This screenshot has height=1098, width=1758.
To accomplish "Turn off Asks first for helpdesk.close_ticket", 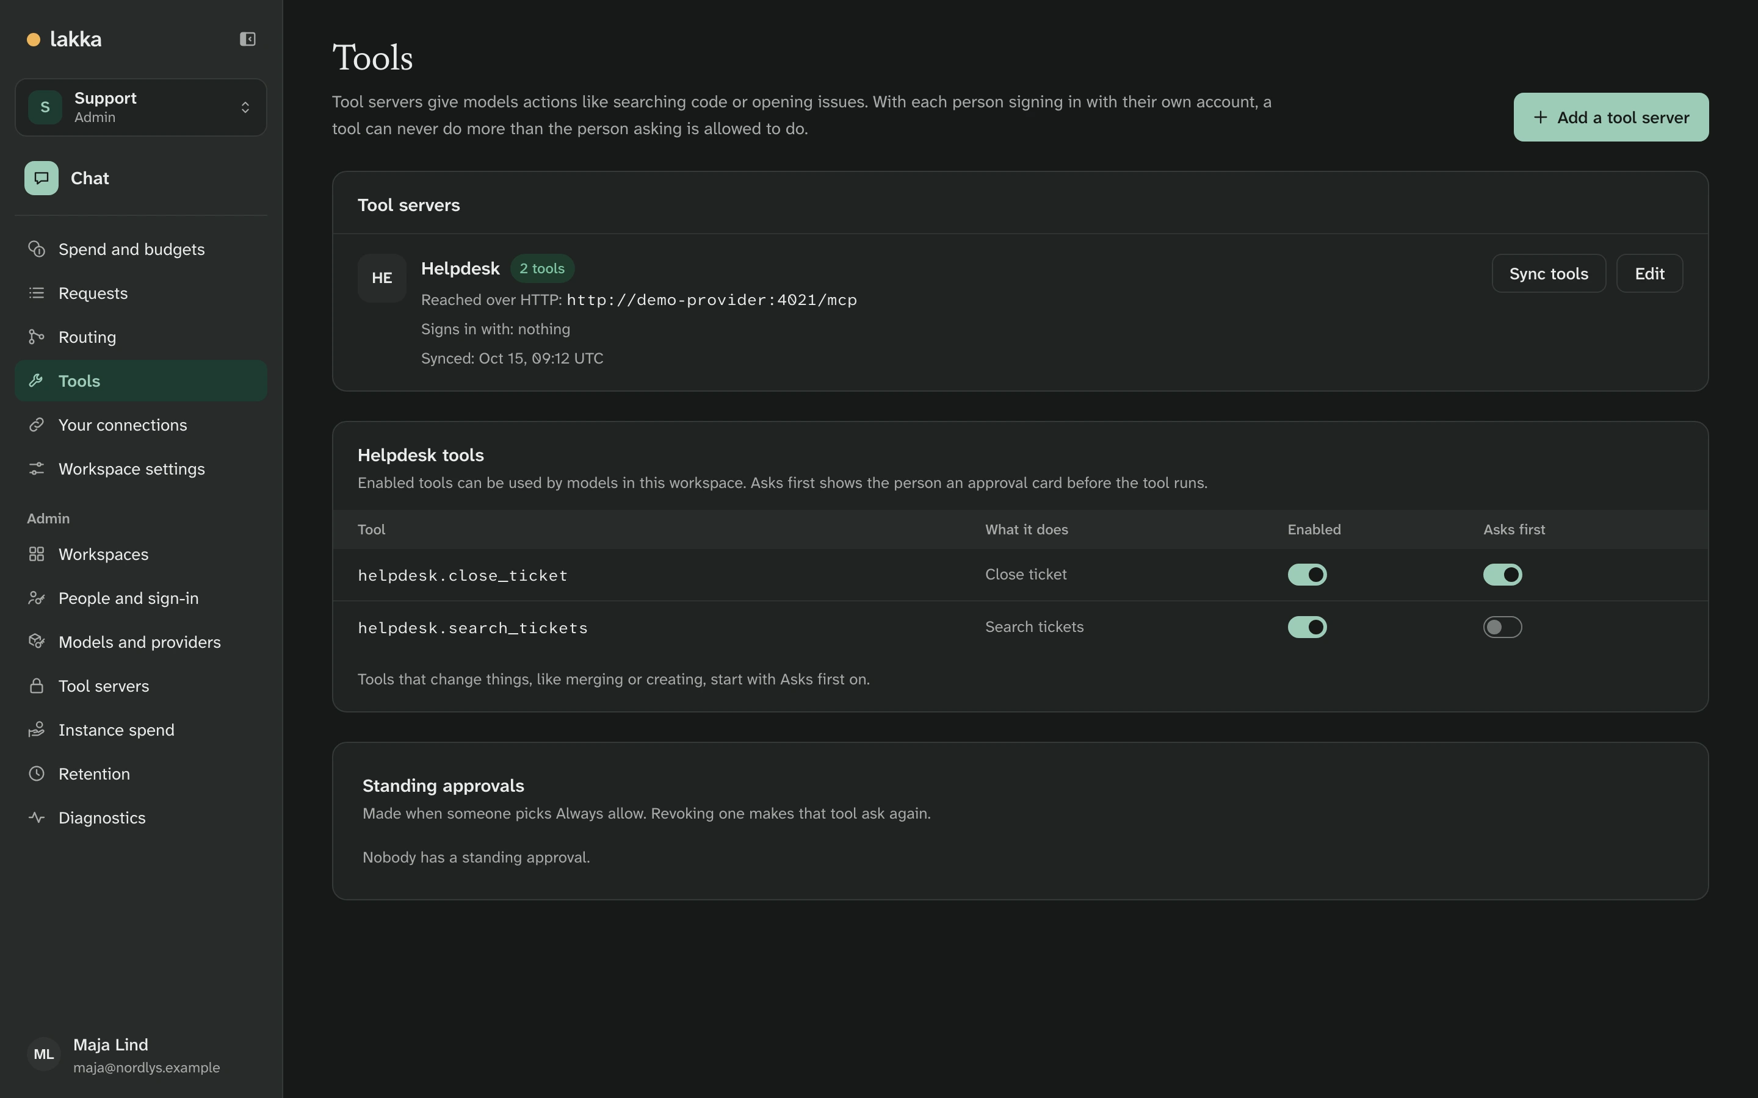I will point(1502,575).
